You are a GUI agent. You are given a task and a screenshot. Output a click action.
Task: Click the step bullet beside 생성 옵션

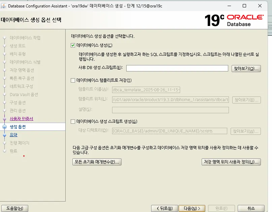point(4,127)
